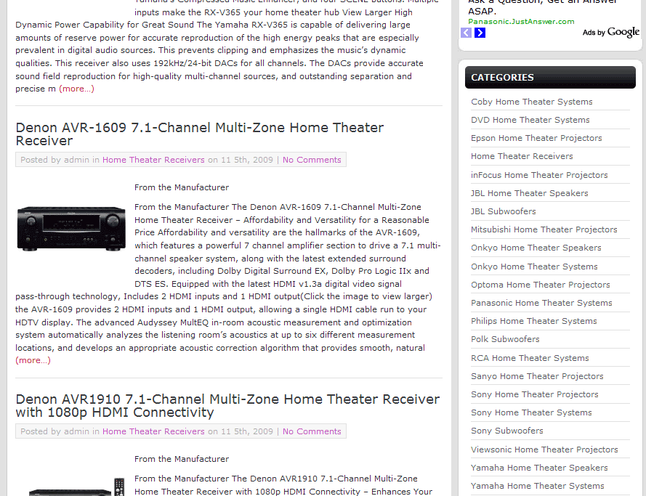Click Home Theater Receivers under AVR-1609 post
The height and width of the screenshot is (496, 646).
[x=153, y=160]
